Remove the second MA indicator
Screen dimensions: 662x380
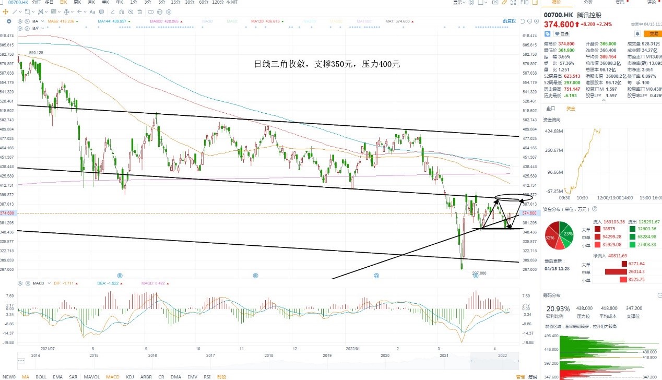pyautogui.click(x=27, y=28)
